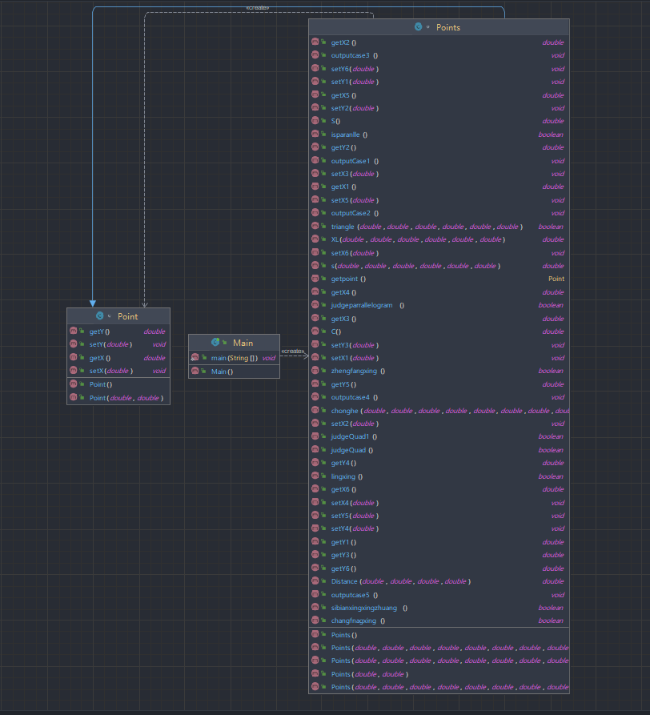
Task: Click method icon beside Distance method
Action: point(315,581)
